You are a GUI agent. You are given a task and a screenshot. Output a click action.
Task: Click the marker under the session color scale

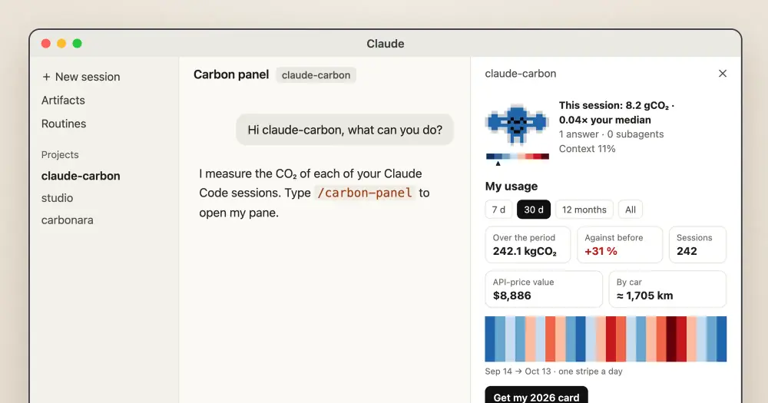[x=498, y=164]
